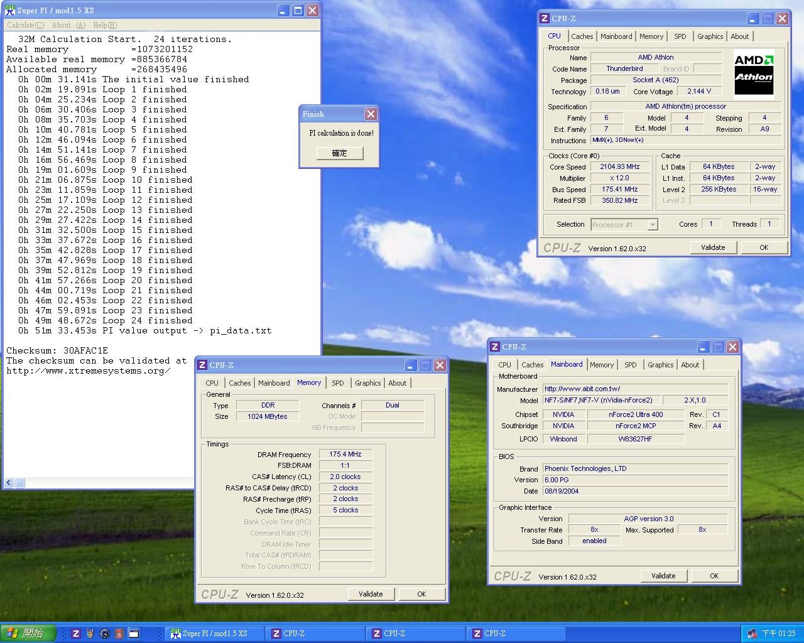804x643 pixels.
Task: Click the memory Size field 1024 MBytes
Action: pos(268,416)
